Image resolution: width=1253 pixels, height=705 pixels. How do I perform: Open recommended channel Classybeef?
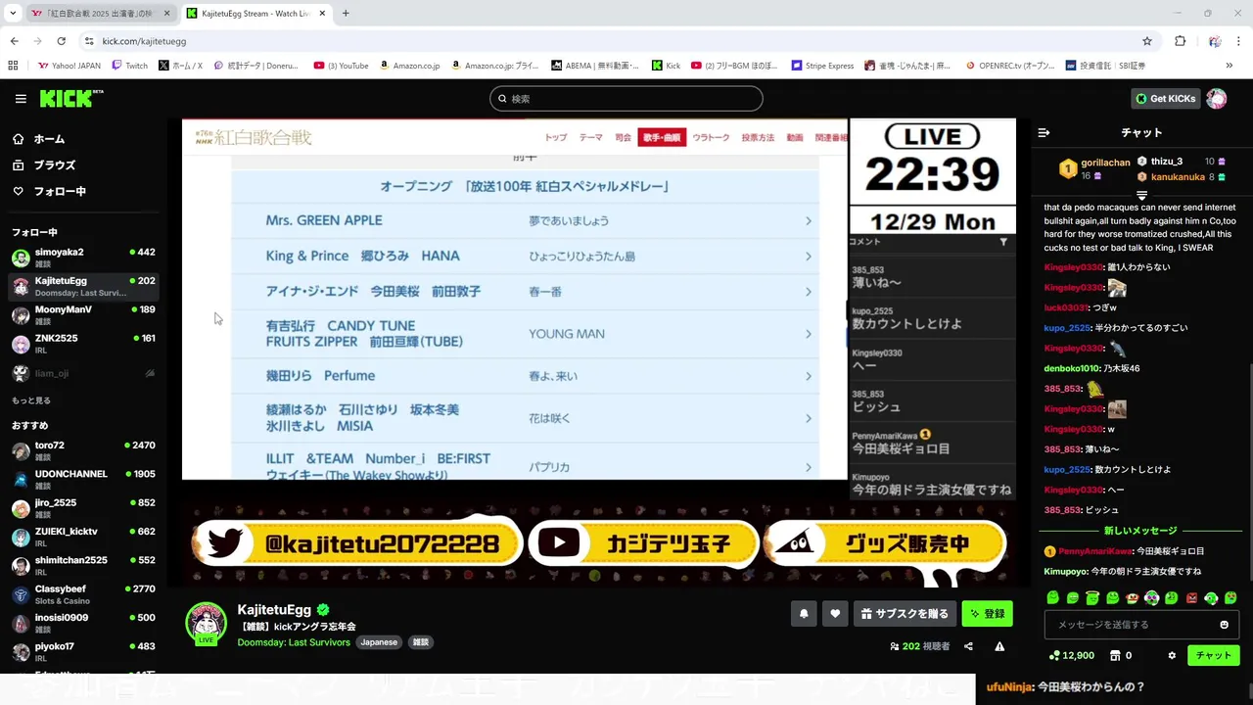click(x=83, y=594)
